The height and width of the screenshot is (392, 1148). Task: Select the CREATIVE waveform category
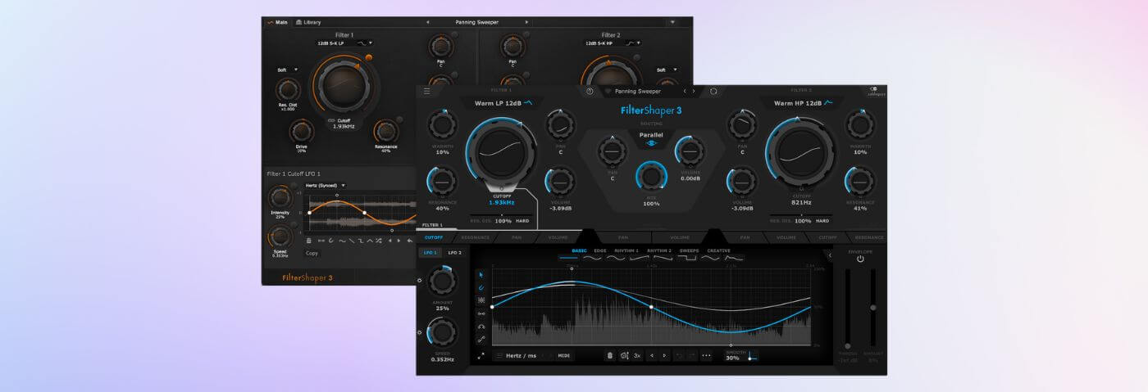click(718, 250)
